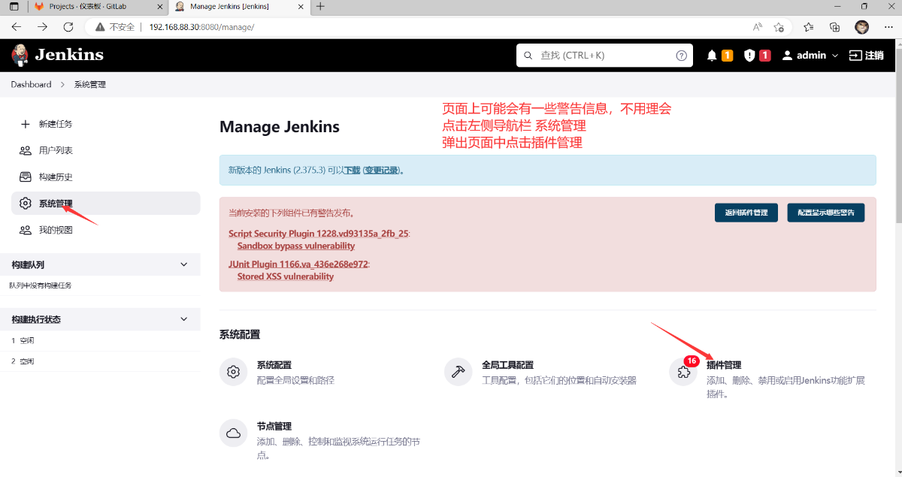
Task: Collapse the 构建队列 panel
Action: point(185,264)
